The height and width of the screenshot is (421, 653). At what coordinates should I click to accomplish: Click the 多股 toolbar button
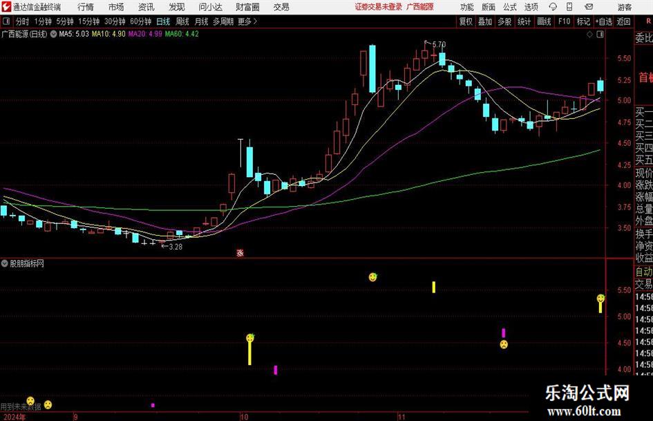tap(504, 21)
